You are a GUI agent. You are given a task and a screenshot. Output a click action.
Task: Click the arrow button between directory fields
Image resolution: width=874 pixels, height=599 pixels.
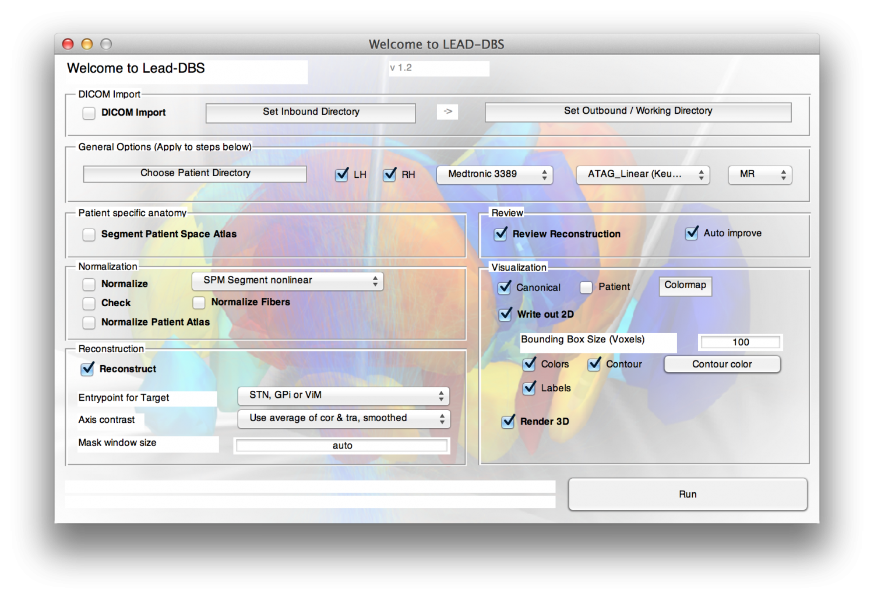[447, 111]
